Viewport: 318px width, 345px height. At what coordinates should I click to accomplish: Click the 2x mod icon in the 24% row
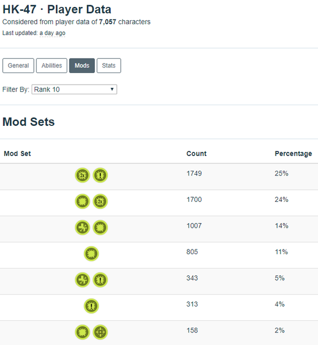100,201
